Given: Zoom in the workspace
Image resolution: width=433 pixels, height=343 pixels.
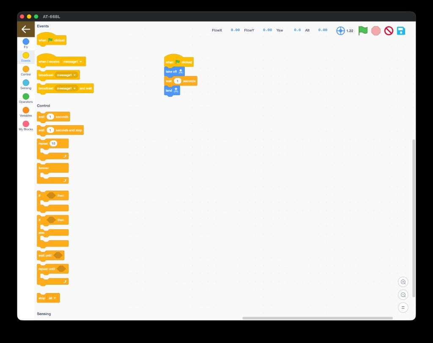Looking at the screenshot, I should [x=403, y=282].
